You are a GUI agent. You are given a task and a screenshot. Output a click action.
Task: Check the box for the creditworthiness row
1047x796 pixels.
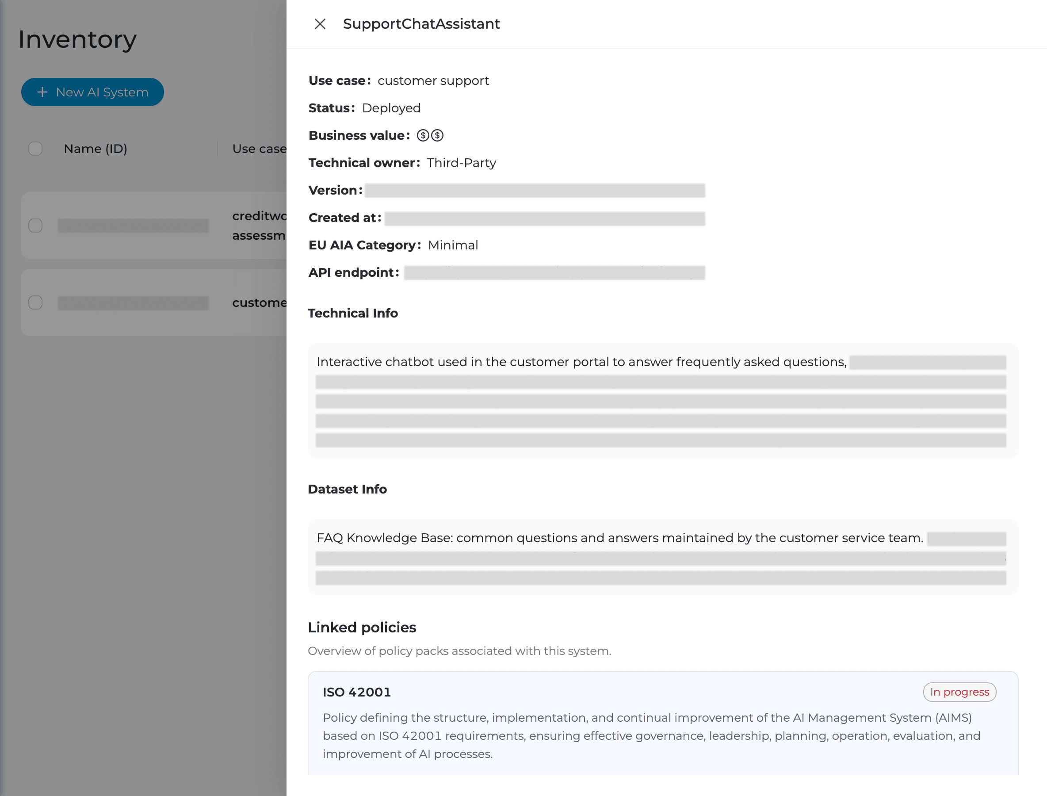[35, 226]
